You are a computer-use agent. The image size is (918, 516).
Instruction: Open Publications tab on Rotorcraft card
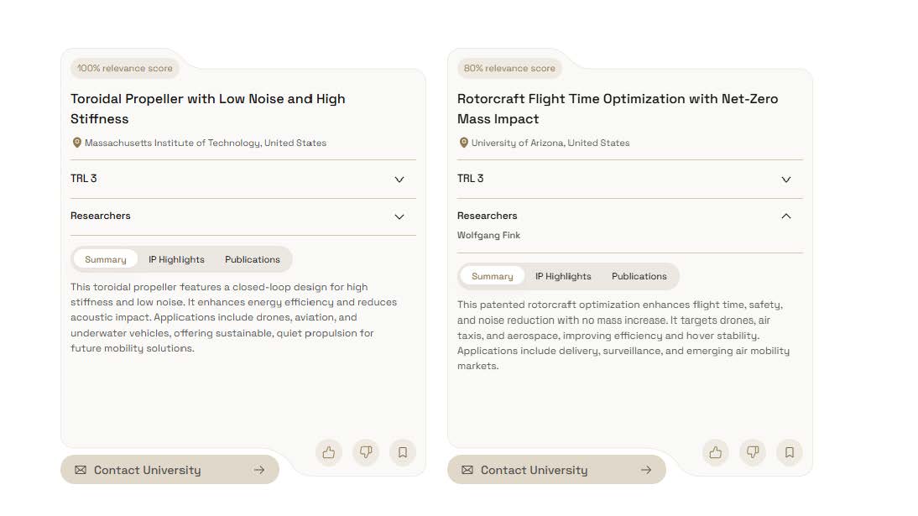tap(639, 276)
